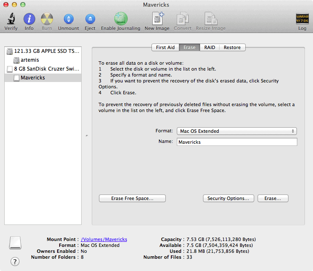
Task: Click the Enable Journaling toolbar icon
Action: point(121,19)
